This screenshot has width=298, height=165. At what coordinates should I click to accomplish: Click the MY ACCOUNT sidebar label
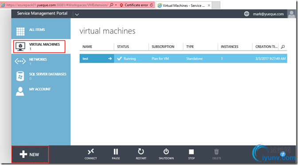click(40, 89)
